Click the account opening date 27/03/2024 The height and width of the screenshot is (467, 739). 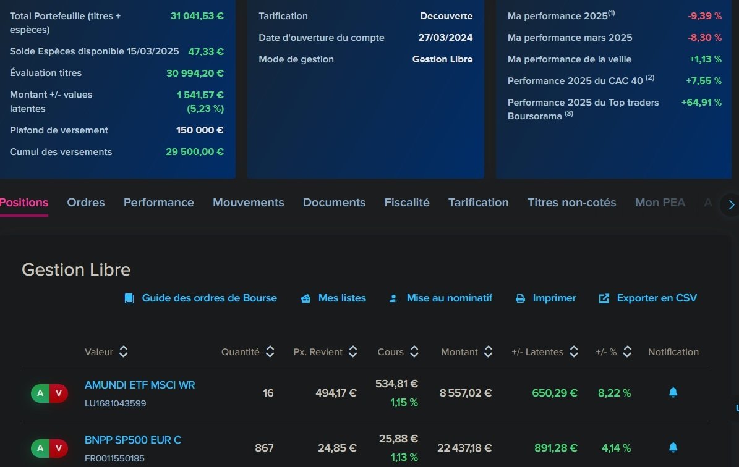click(445, 38)
